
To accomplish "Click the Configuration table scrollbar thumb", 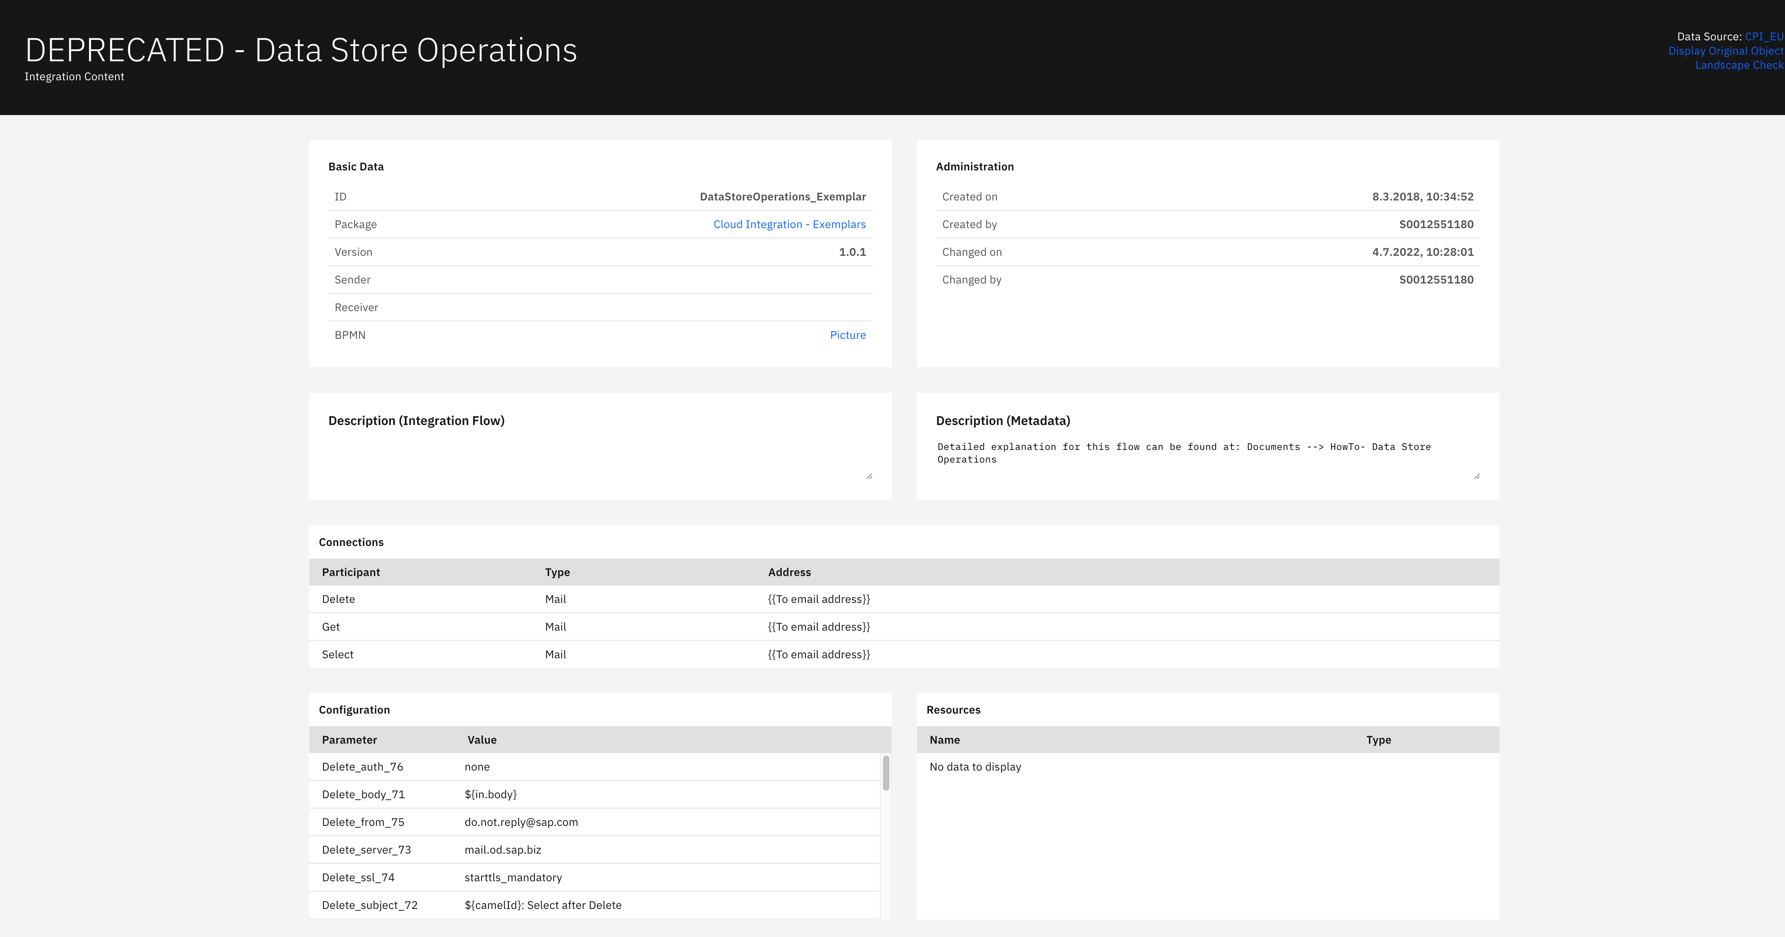I will (x=885, y=773).
